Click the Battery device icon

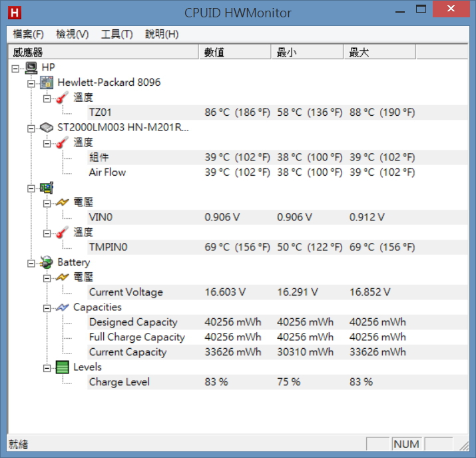[x=47, y=263]
